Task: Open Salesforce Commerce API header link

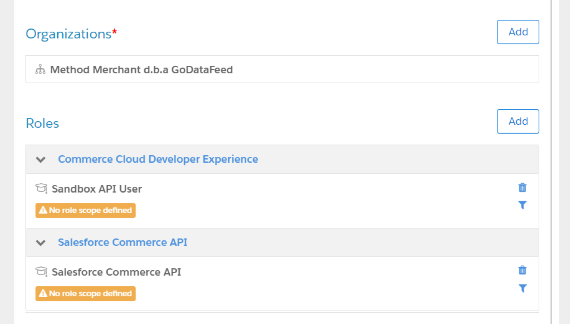Action: 123,243
